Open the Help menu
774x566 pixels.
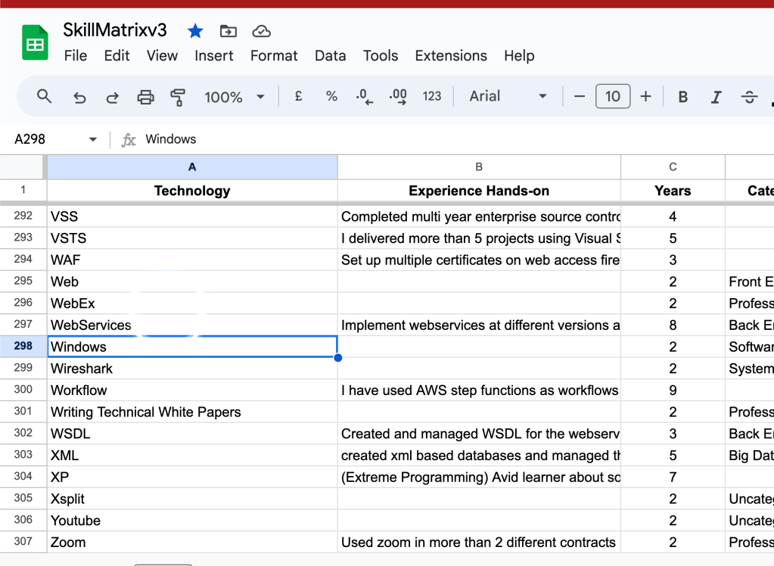coord(519,56)
